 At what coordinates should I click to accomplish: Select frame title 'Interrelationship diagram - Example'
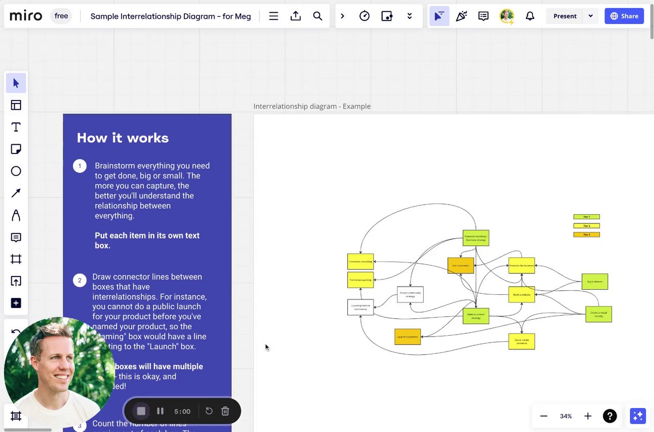click(312, 107)
